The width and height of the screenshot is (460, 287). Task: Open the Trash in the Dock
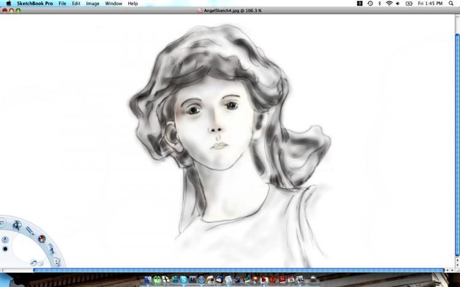[313, 279]
